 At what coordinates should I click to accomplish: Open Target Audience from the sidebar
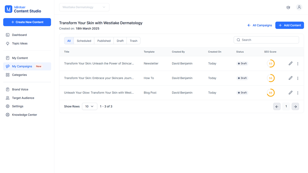coord(27,98)
